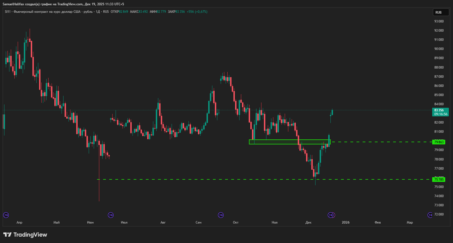Click the 75 785 green price label
The height and width of the screenshot is (243, 453).
coord(439,179)
